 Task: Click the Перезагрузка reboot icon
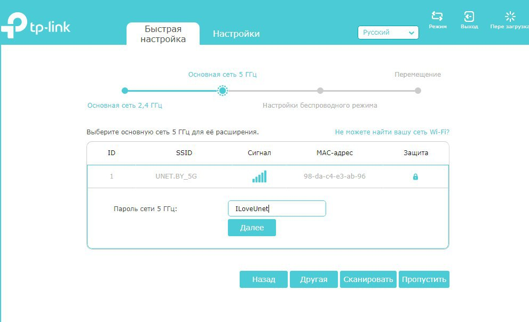click(x=510, y=17)
